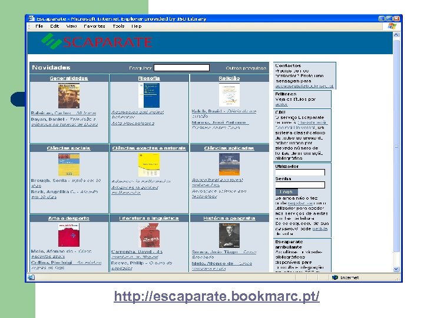The image size is (424, 318).
Task: Open the Religião category heading
Action: coord(229,78)
